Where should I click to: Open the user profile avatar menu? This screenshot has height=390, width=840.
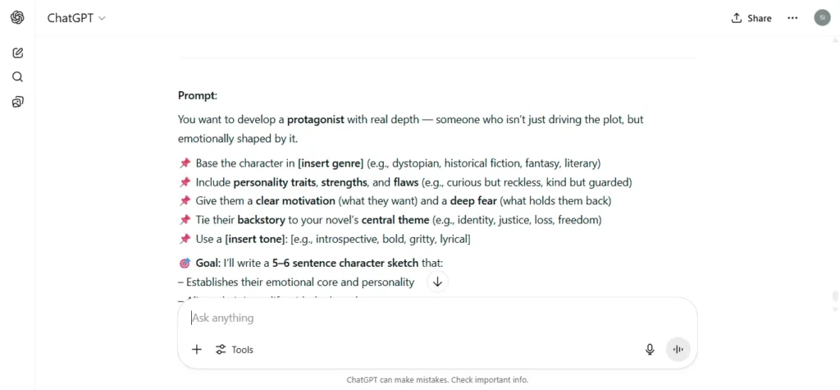[822, 18]
